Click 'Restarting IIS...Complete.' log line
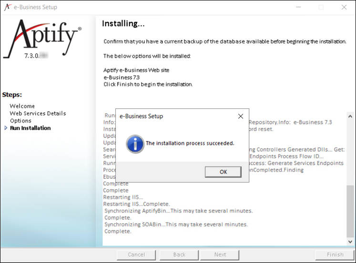 [x=136, y=204]
